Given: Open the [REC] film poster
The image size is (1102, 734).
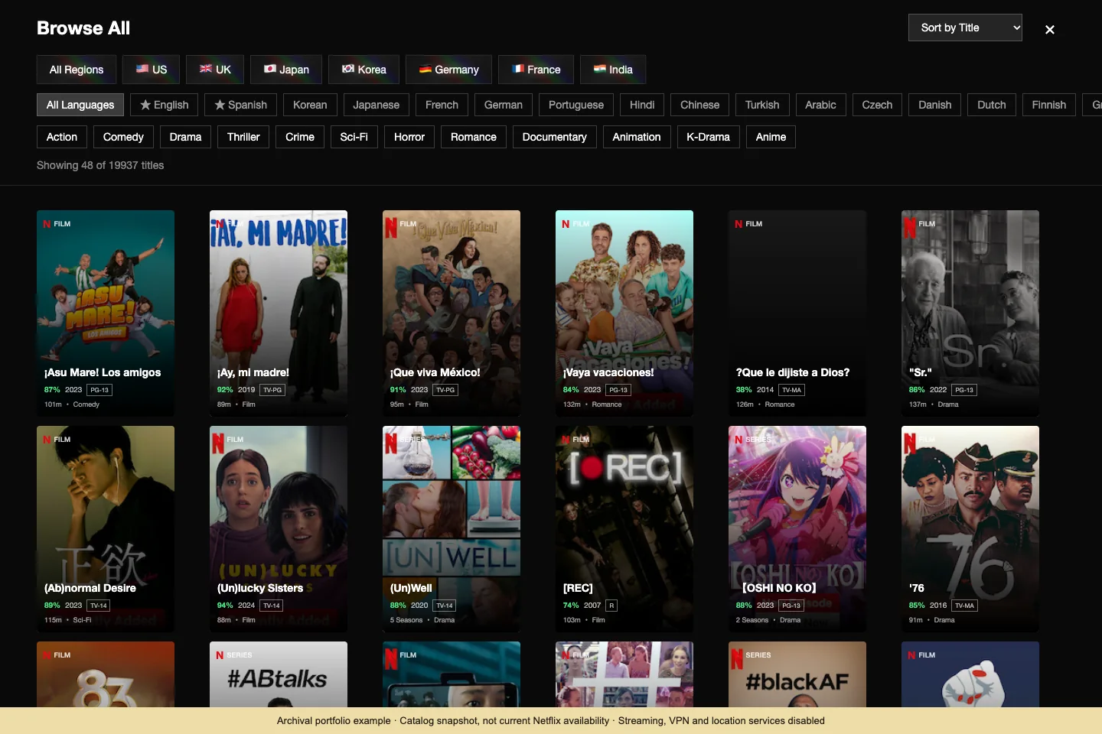Looking at the screenshot, I should click(624, 529).
